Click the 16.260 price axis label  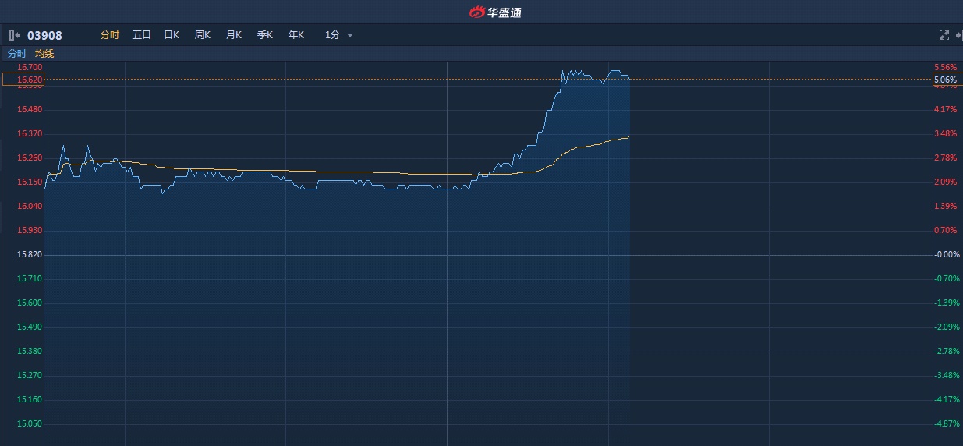tap(30, 158)
